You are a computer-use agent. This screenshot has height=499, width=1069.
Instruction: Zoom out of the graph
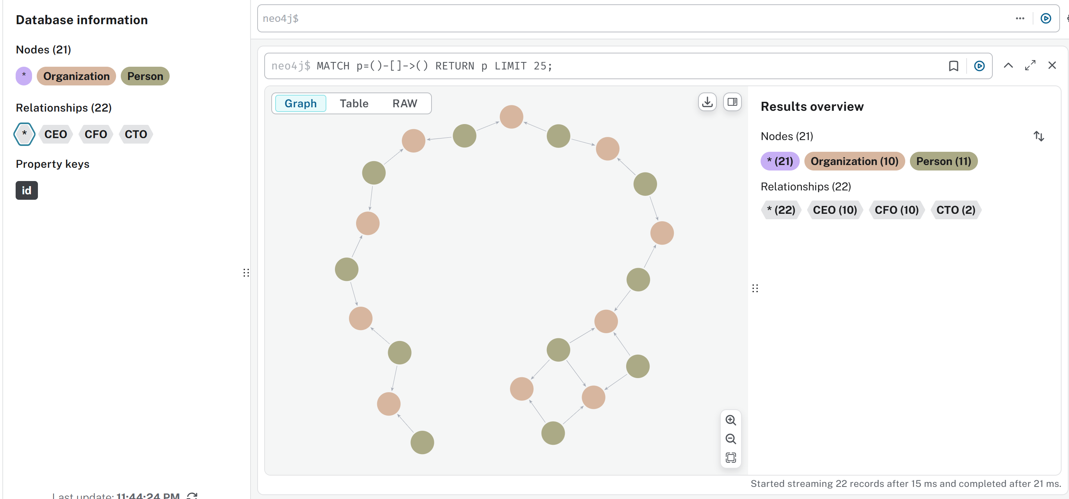pyautogui.click(x=731, y=439)
